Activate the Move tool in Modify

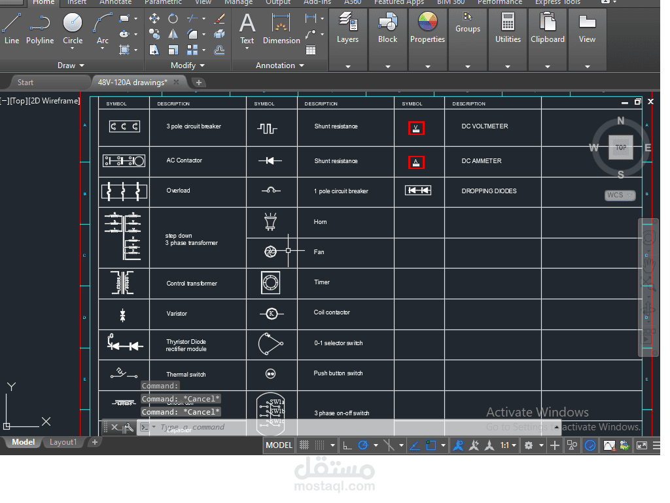[154, 18]
